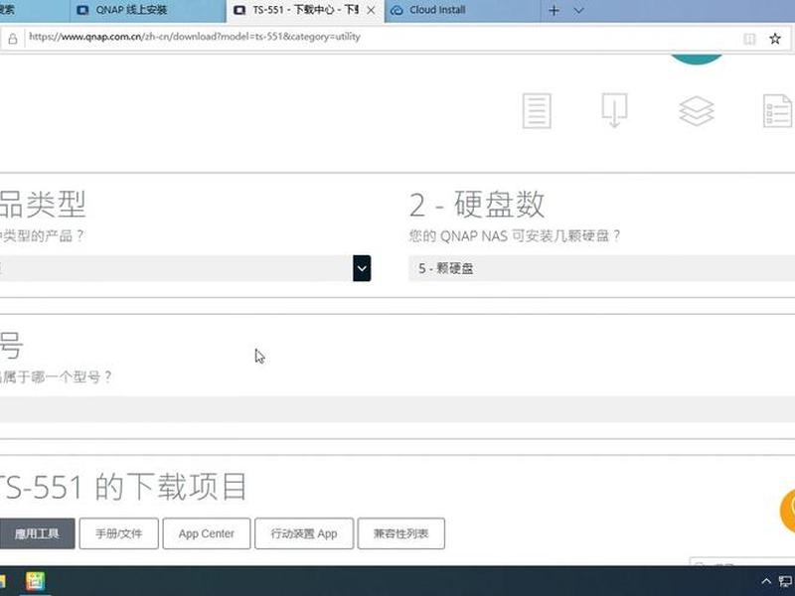795x596 pixels.
Task: Select the 行动装置 App tab button
Action: tap(304, 533)
